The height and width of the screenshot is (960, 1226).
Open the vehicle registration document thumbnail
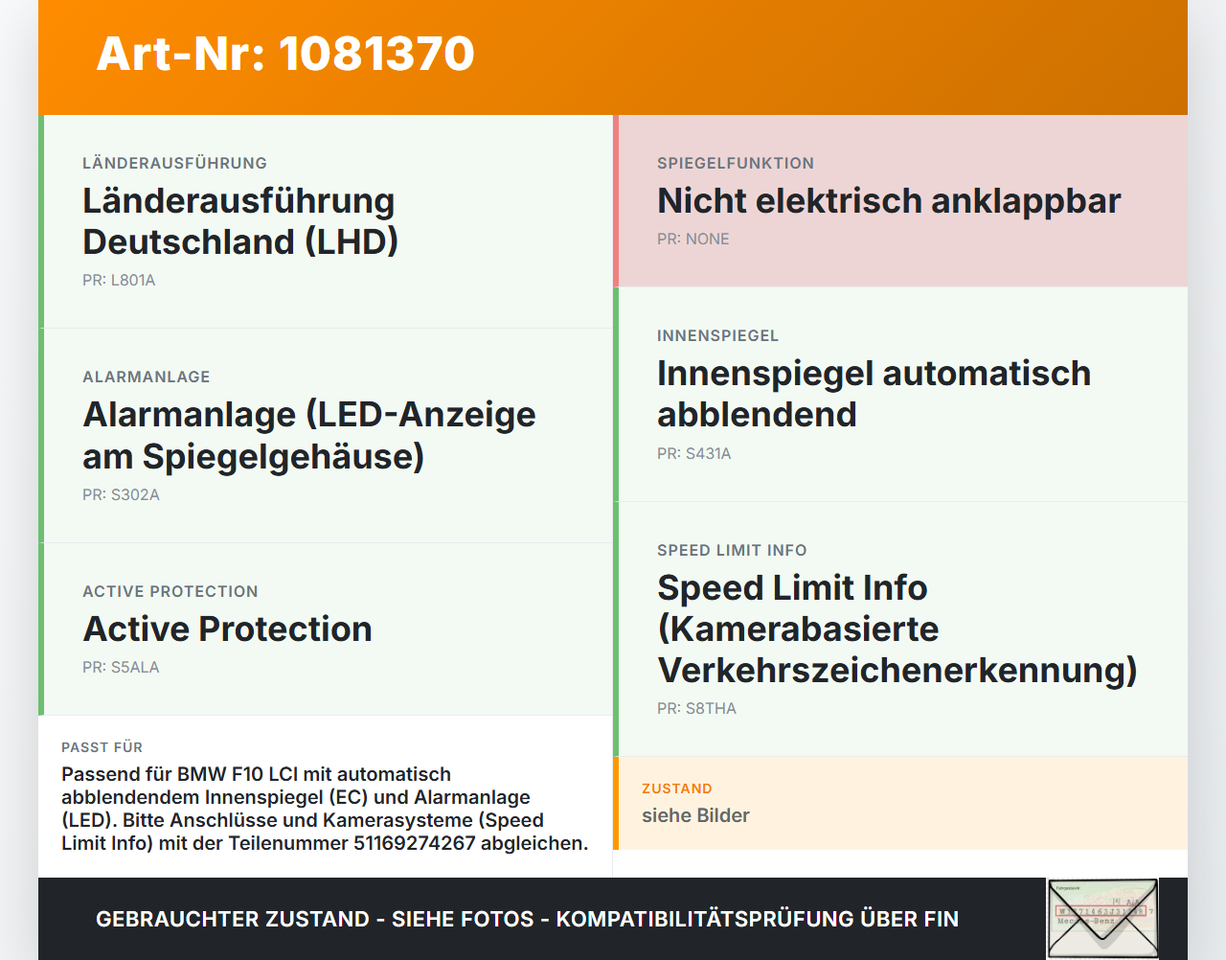[1102, 918]
